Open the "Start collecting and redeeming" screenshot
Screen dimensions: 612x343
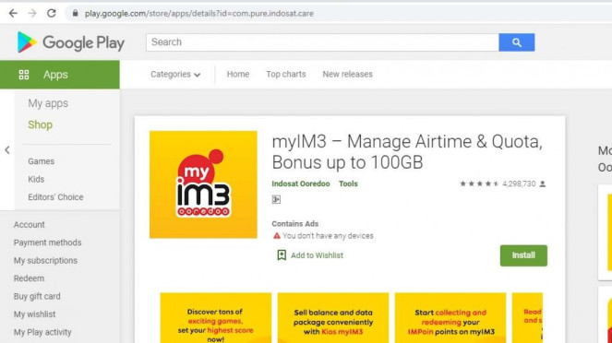(x=450, y=318)
